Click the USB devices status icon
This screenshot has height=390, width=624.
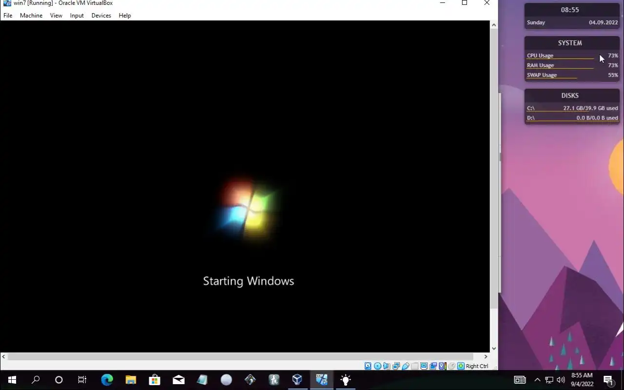point(406,366)
